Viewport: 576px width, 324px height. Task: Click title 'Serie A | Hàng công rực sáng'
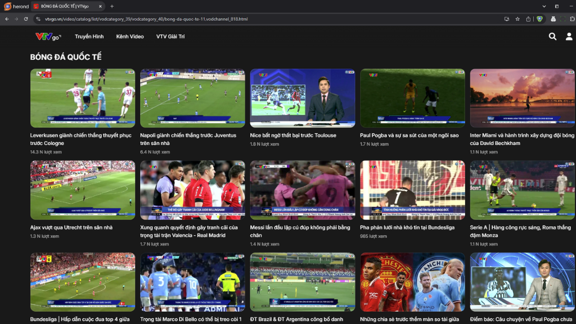pyautogui.click(x=520, y=231)
